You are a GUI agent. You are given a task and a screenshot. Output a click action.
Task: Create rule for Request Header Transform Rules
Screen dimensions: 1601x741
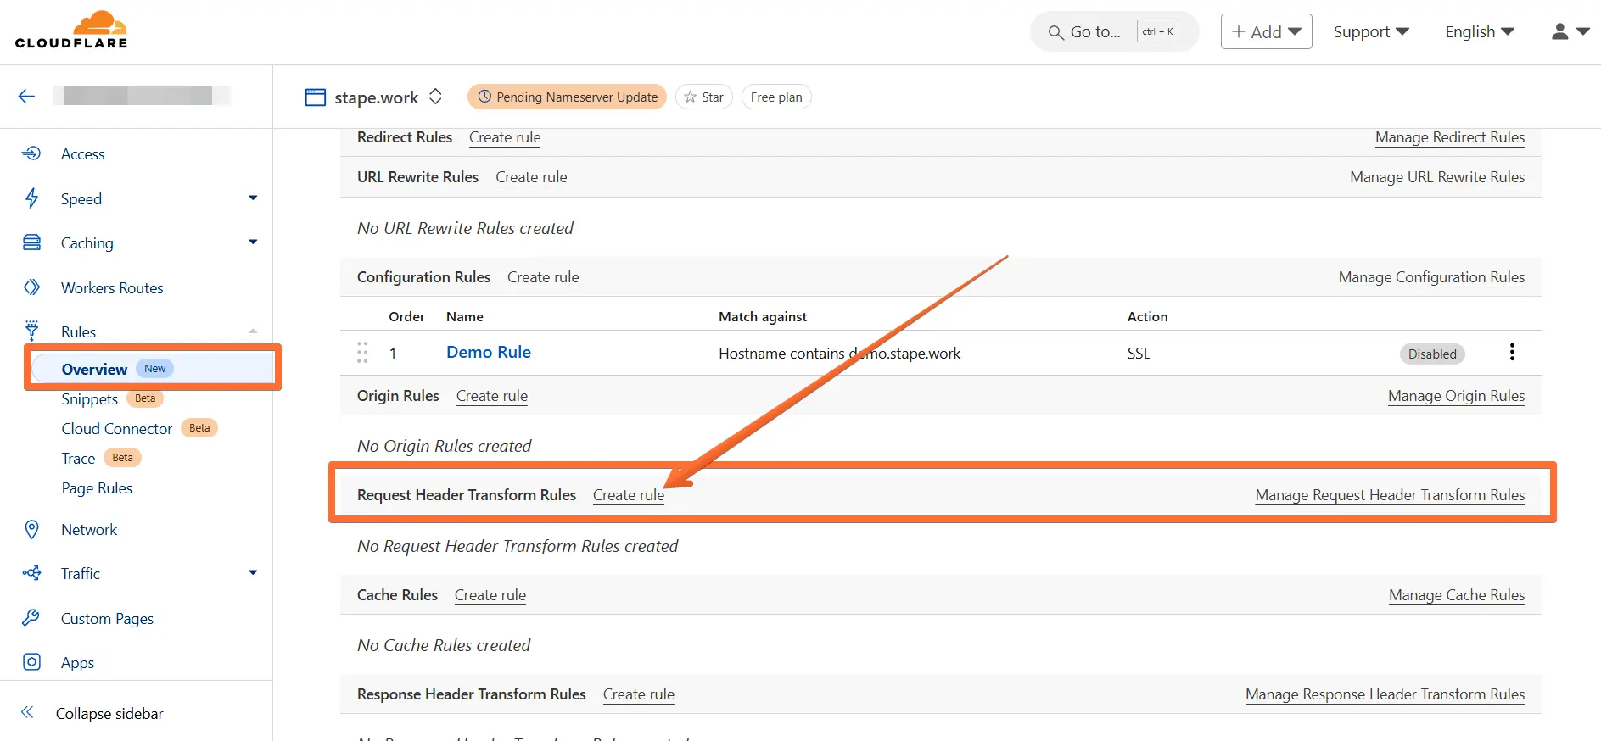[x=629, y=495]
